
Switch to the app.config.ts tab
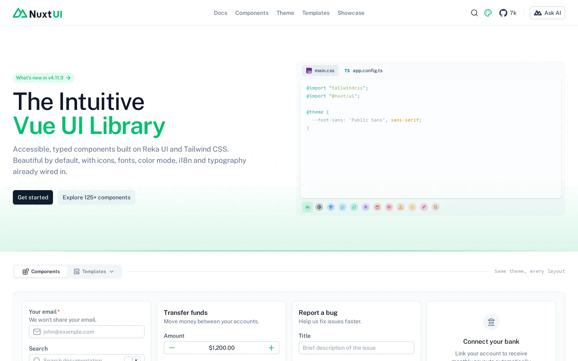pyautogui.click(x=364, y=71)
